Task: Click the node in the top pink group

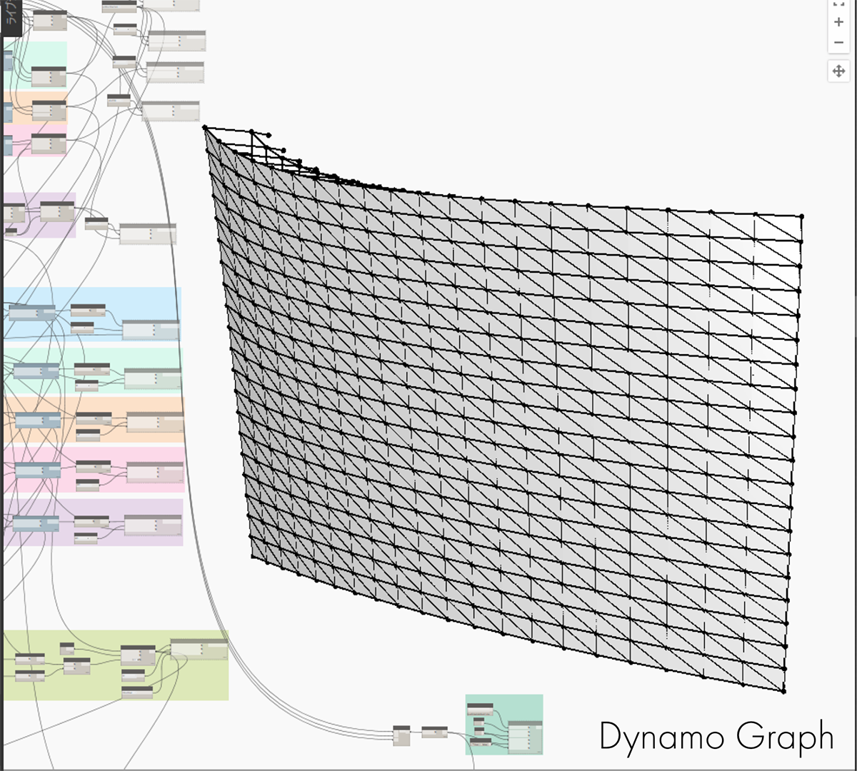Action: [49, 143]
